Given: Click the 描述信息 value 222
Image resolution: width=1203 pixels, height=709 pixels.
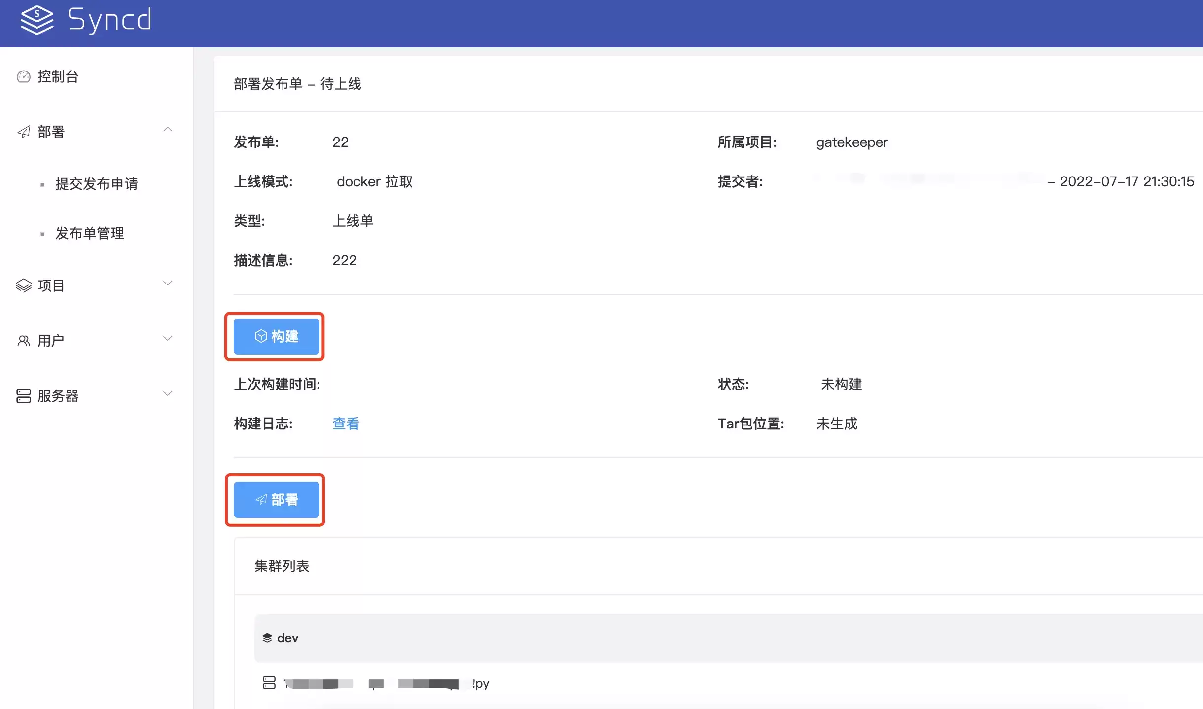Looking at the screenshot, I should [345, 261].
